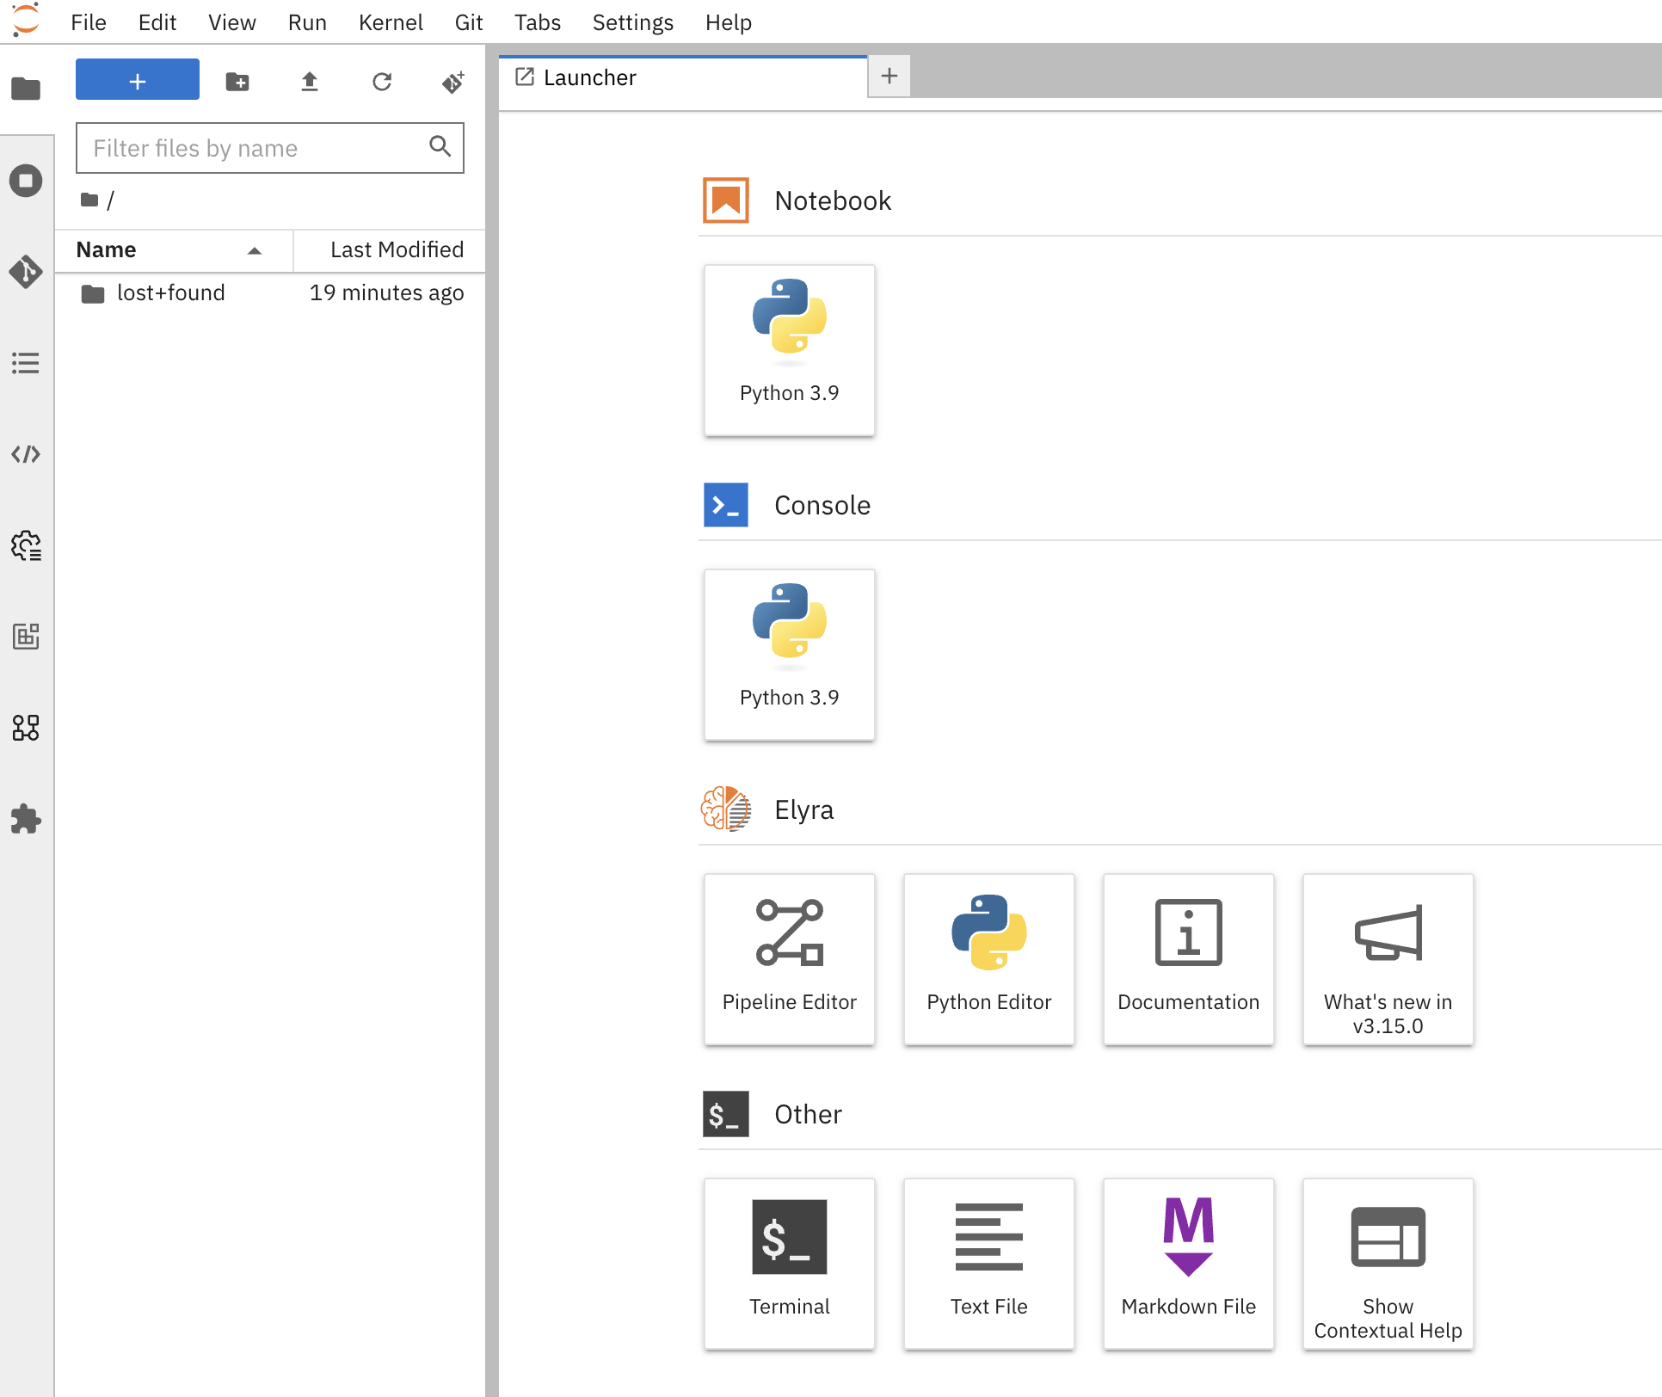The image size is (1662, 1397).
Task: Click the sidebar resize handle divider
Action: pyautogui.click(x=492, y=721)
